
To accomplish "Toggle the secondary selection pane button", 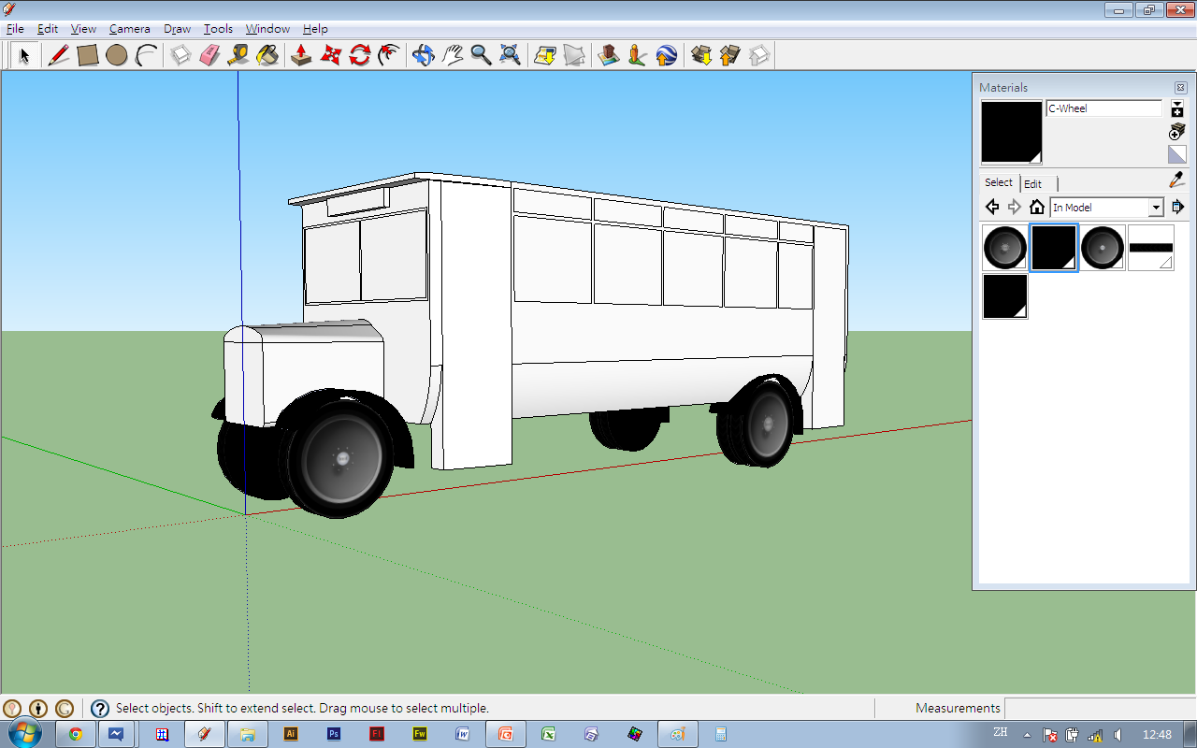I will [1177, 108].
